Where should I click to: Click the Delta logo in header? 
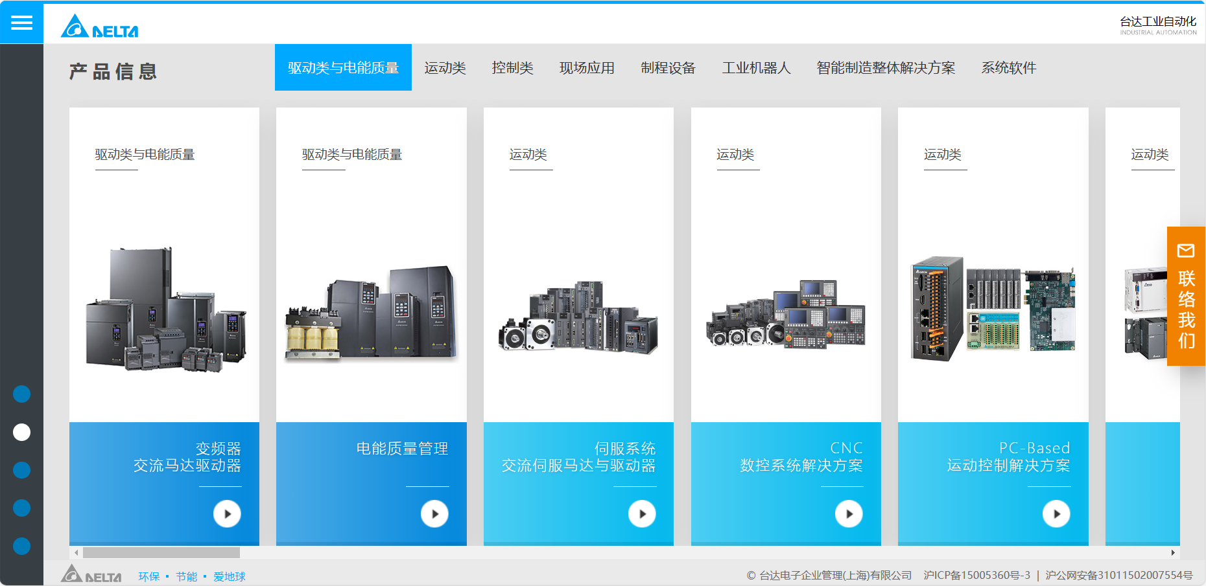(100, 26)
